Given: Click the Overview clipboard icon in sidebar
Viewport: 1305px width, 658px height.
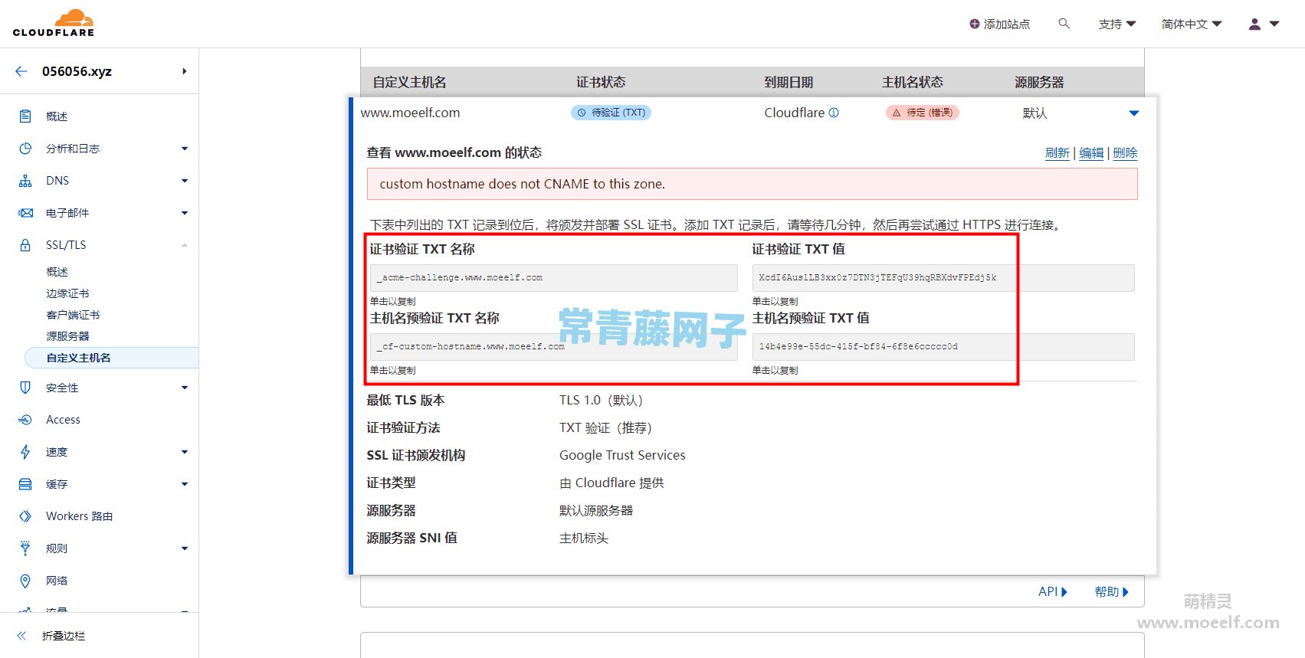Looking at the screenshot, I should point(25,116).
